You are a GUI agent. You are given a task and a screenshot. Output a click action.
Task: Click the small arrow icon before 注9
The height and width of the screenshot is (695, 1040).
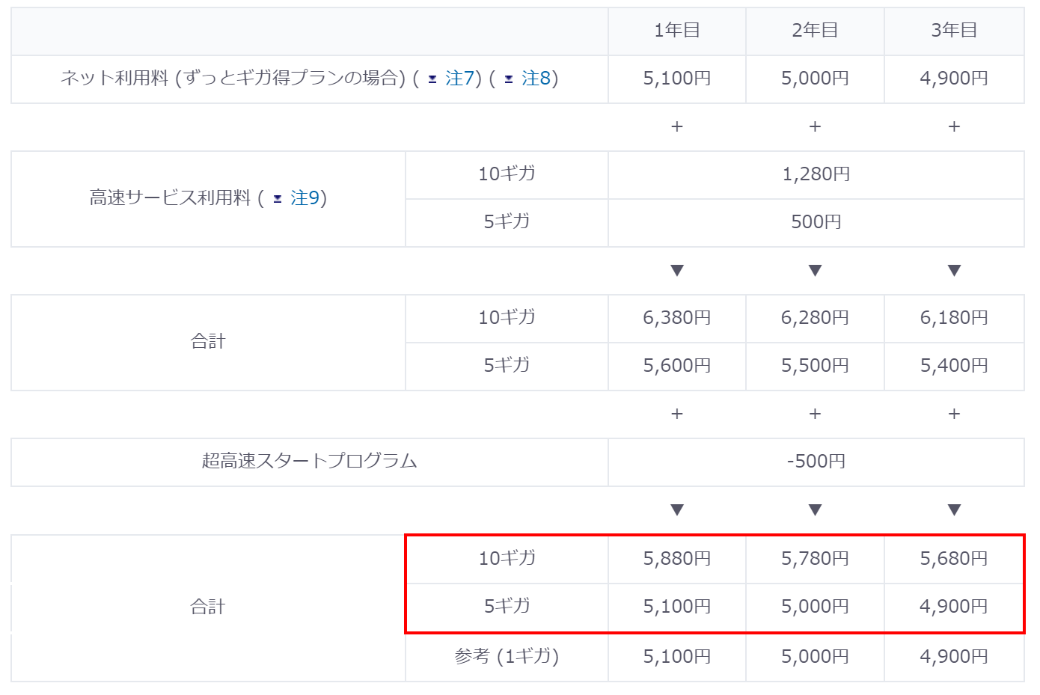pyautogui.click(x=278, y=199)
